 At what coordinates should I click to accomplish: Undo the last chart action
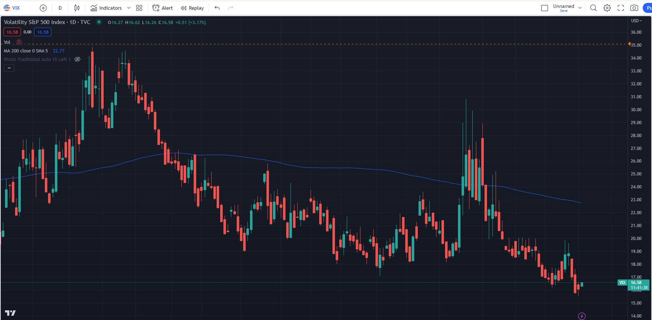[x=217, y=8]
